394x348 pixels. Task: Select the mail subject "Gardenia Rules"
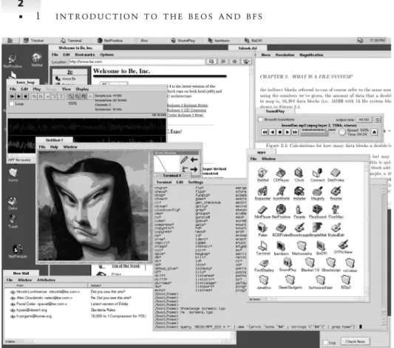(x=103, y=310)
